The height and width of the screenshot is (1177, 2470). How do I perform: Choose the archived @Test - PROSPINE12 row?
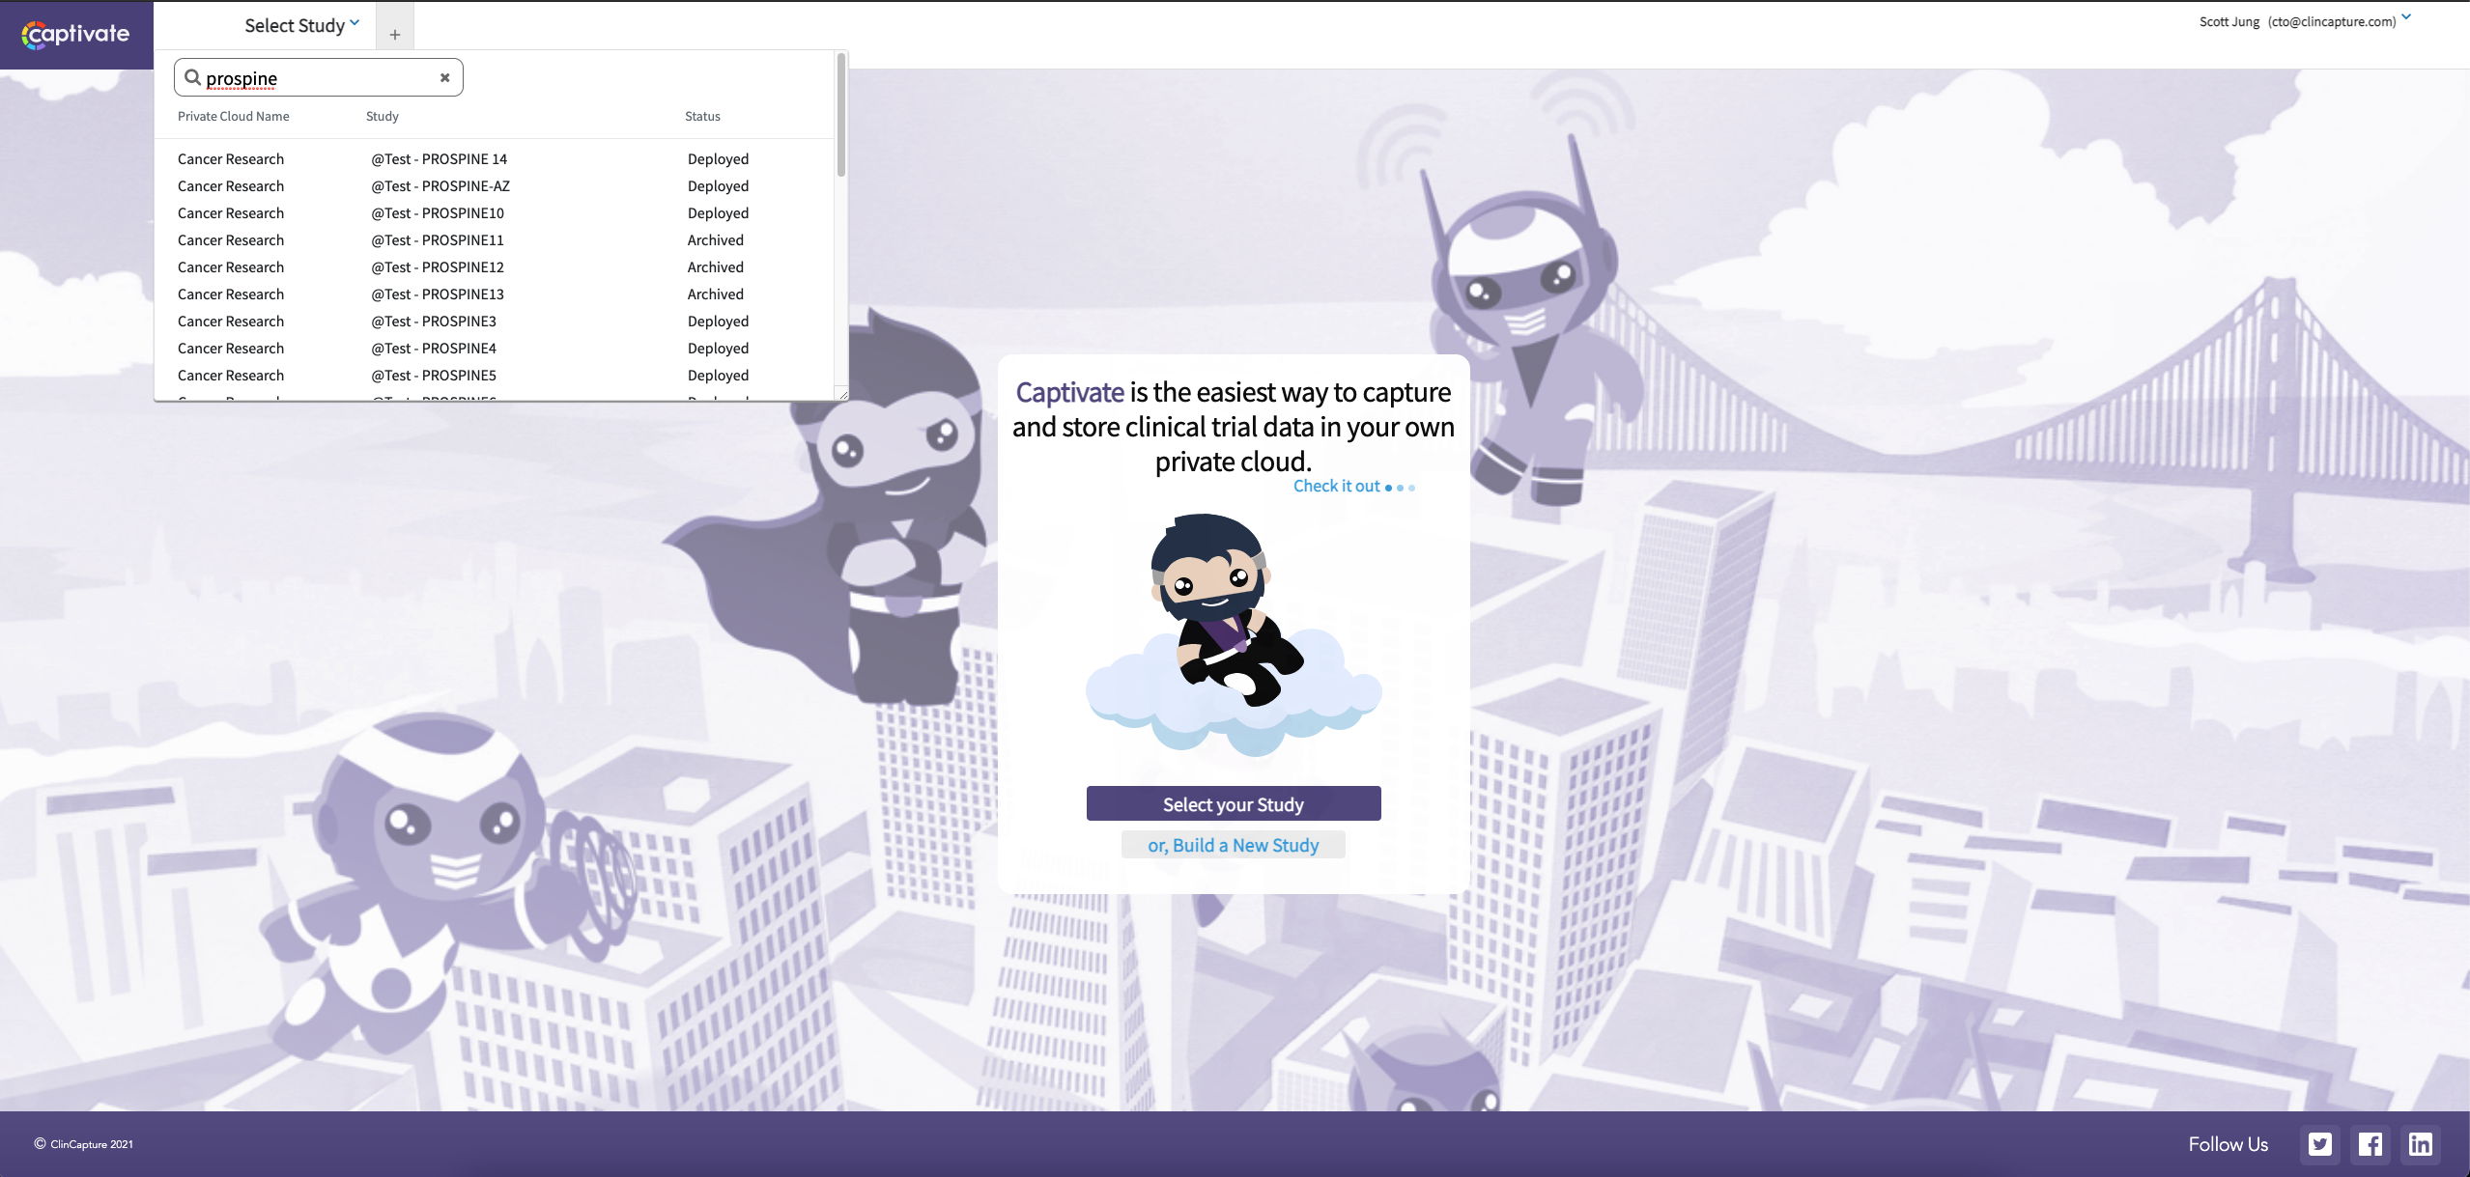(x=438, y=267)
